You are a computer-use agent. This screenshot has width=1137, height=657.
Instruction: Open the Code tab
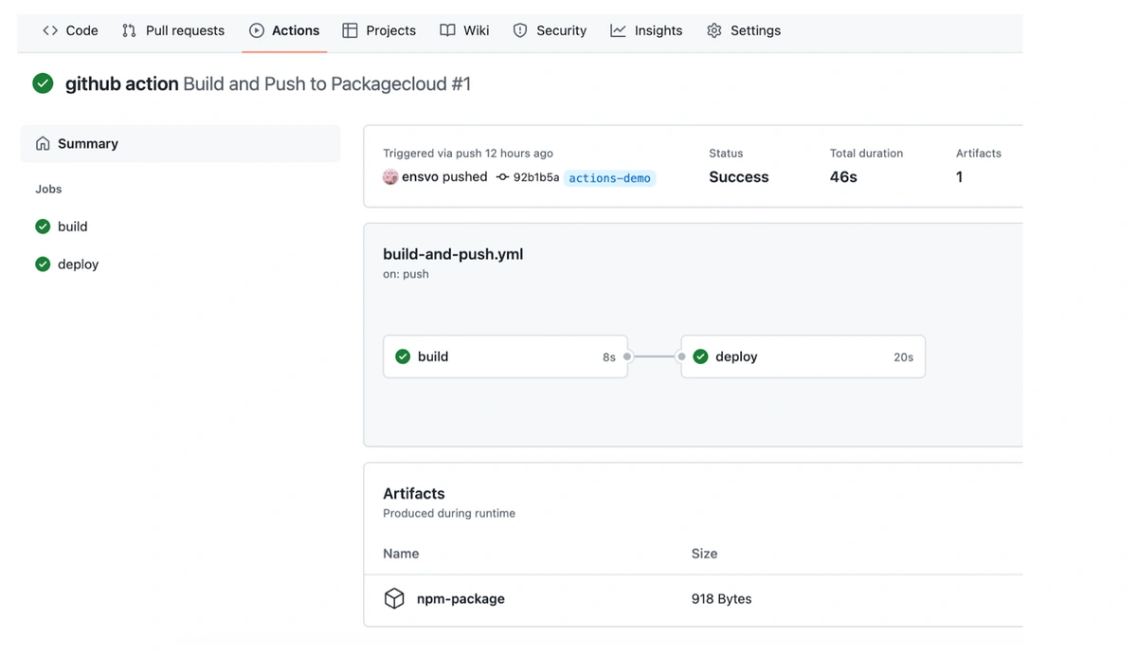(x=70, y=30)
